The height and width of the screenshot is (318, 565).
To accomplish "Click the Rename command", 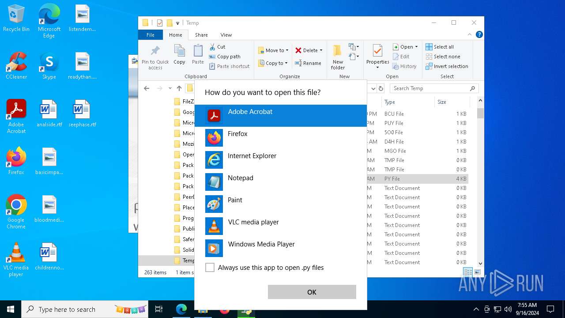I will tap(308, 63).
